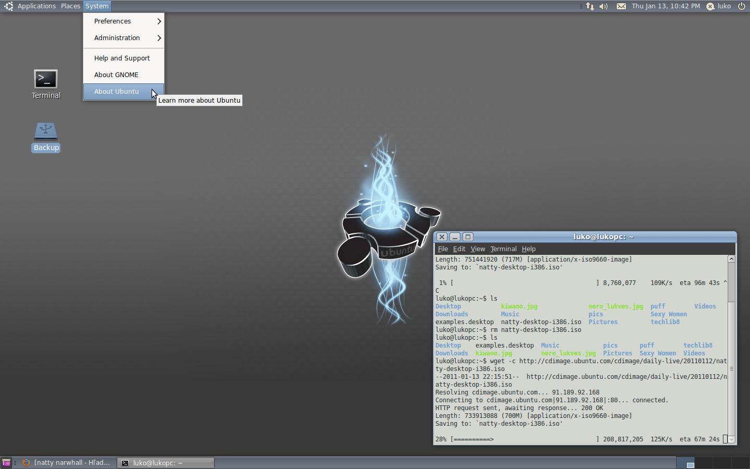Screen dimensions: 750x469
Task: Click the 'HTTP request sent' line in terminal
Action: [519, 408]
